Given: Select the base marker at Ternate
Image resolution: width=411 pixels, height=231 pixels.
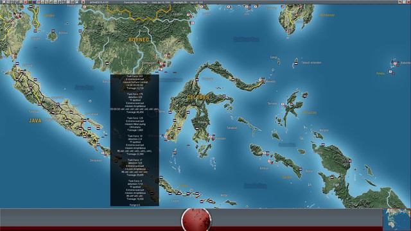Looking at the screenshot, I should coord(283,104).
